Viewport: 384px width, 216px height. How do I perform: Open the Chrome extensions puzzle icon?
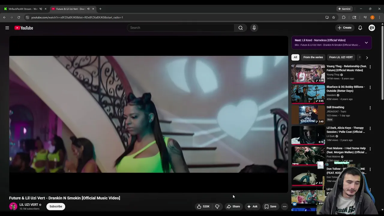[x=344, y=17]
